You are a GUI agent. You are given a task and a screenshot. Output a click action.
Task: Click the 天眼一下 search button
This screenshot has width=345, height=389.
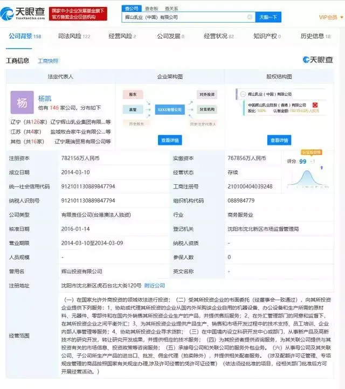[268, 17]
